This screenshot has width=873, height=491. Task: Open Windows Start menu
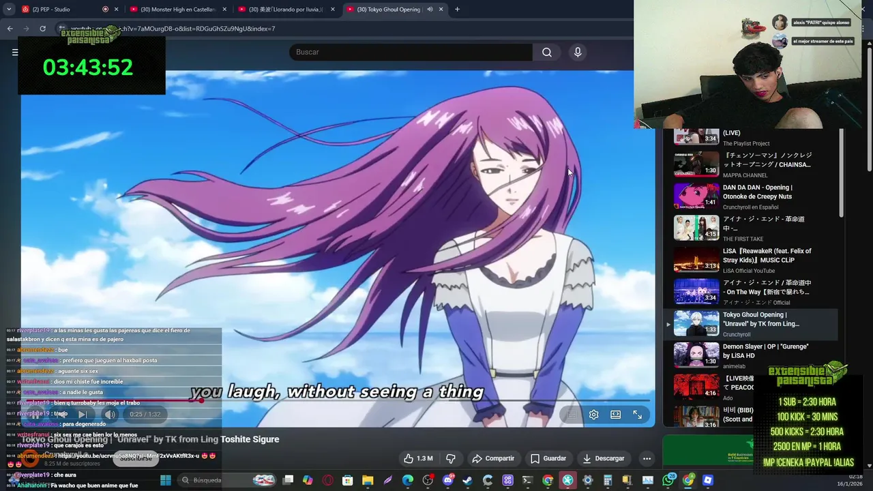[166, 480]
